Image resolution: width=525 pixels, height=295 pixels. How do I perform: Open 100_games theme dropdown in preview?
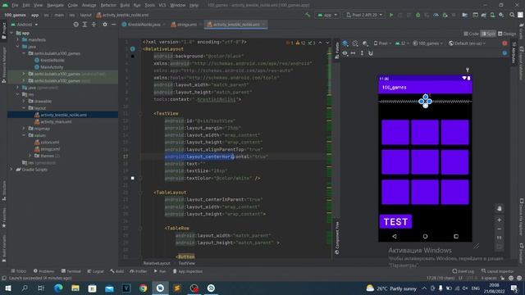pos(427,43)
